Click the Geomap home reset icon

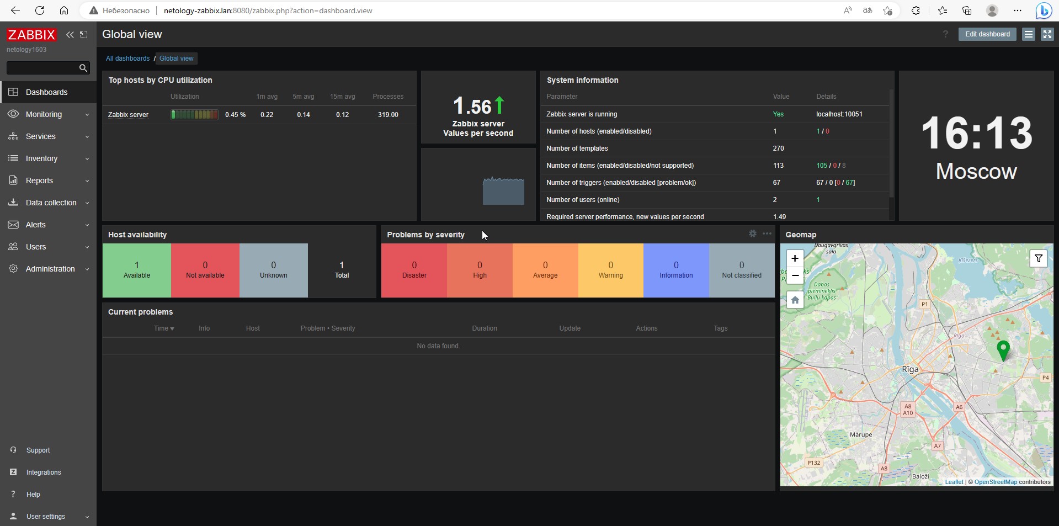click(x=795, y=300)
